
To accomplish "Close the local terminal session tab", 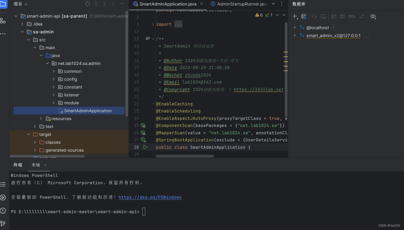I will pyautogui.click(x=46, y=165).
